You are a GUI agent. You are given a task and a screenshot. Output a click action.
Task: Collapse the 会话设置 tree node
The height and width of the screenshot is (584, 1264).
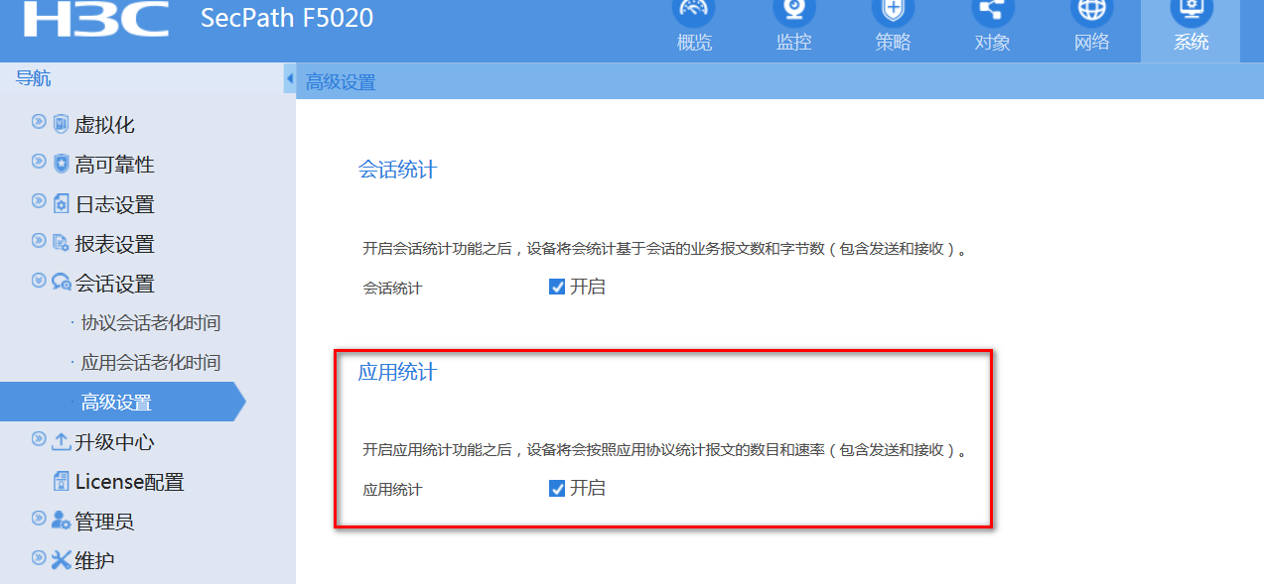coord(39,281)
